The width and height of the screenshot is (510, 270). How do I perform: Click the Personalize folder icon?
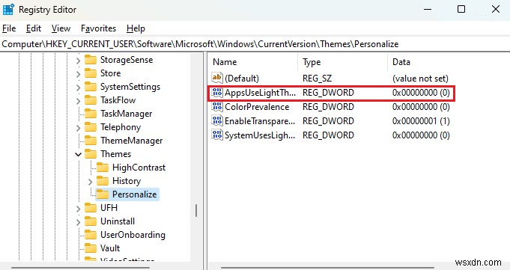pos(103,194)
